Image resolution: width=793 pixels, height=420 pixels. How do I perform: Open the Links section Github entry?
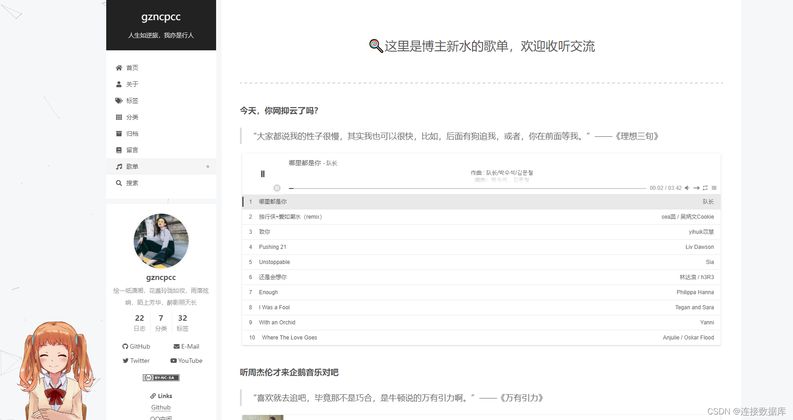(x=161, y=407)
